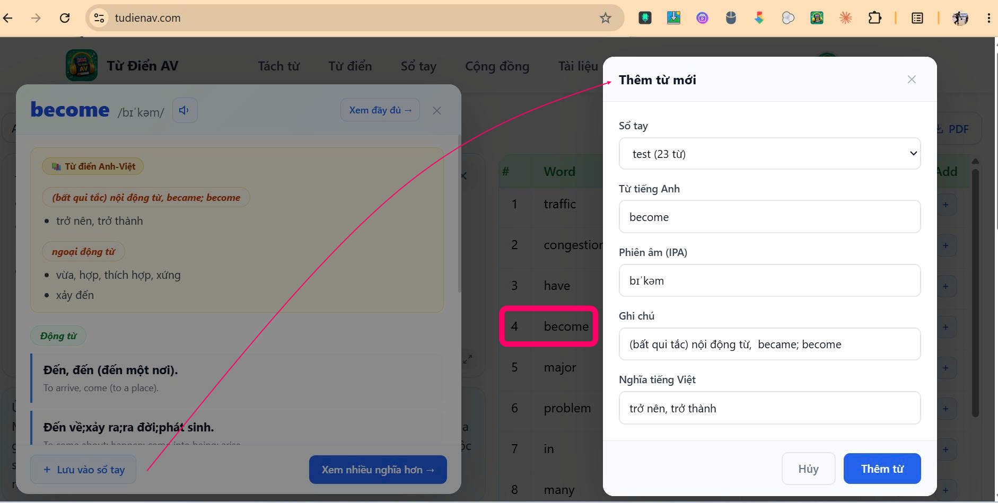The width and height of the screenshot is (998, 503).
Task: Select the word become in table row 4
Action: (x=566, y=326)
